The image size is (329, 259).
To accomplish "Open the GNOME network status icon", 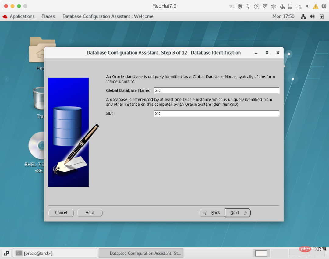I will pyautogui.click(x=303, y=16).
